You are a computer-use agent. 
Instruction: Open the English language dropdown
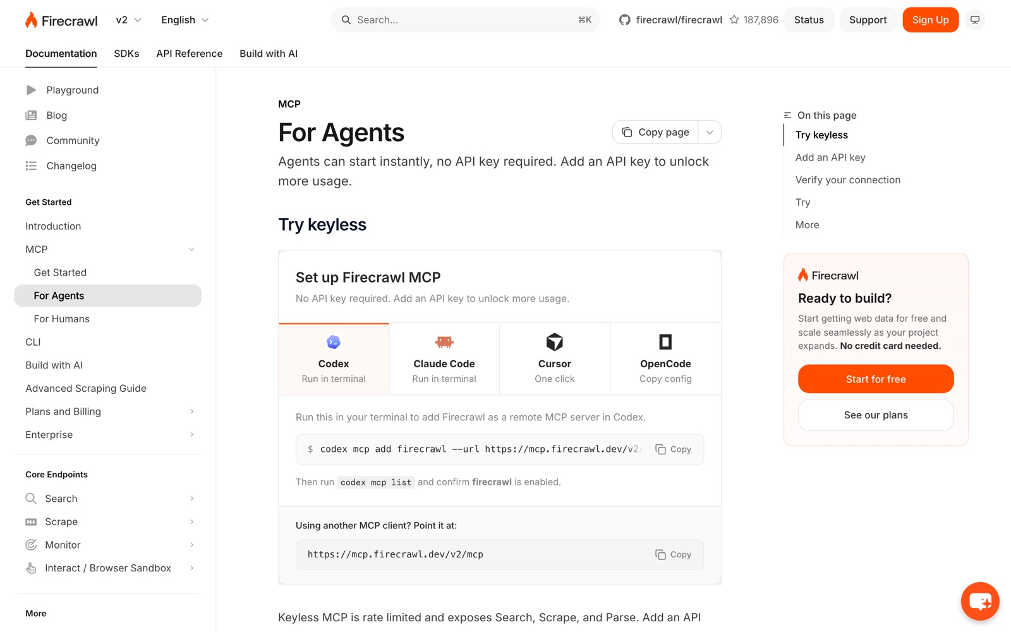(x=185, y=20)
